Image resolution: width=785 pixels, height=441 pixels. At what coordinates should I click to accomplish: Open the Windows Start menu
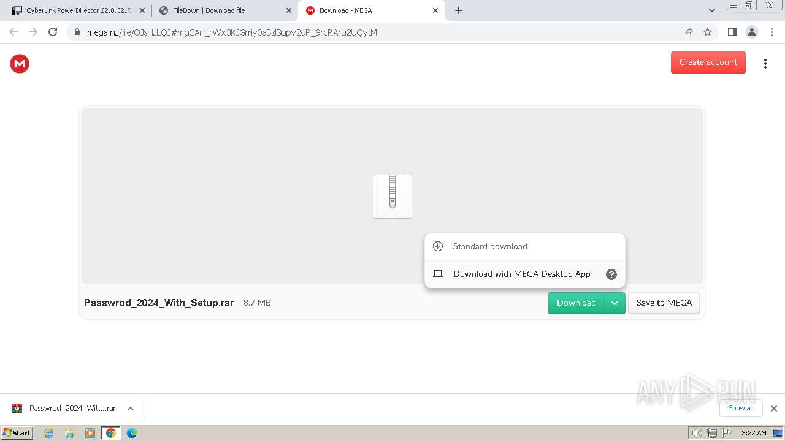17,432
